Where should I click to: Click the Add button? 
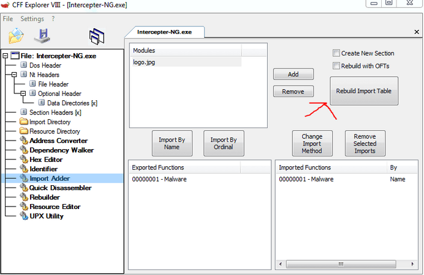tap(293, 74)
